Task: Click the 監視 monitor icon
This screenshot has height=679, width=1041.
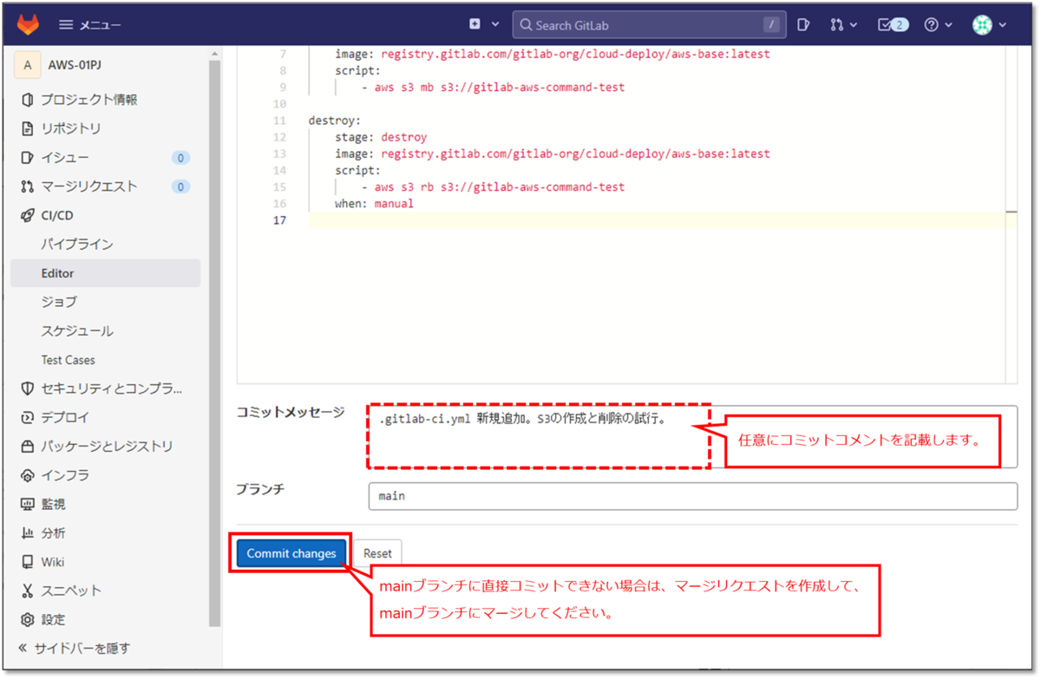Action: pyautogui.click(x=27, y=504)
